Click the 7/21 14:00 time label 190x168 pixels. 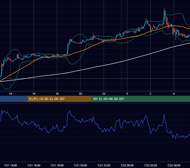(x=10, y=165)
